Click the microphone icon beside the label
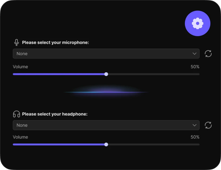Viewport: 221px width, 170px height. click(16, 42)
